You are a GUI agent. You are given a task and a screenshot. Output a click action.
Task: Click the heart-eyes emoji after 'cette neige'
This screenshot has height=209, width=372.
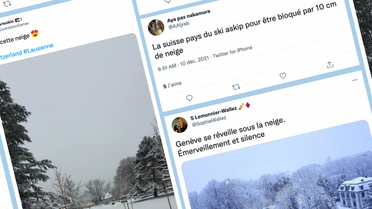click(x=35, y=34)
